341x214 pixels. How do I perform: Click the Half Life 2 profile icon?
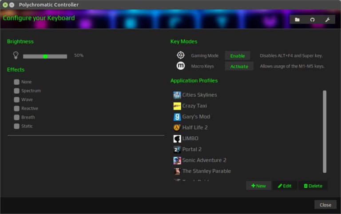[177, 128]
